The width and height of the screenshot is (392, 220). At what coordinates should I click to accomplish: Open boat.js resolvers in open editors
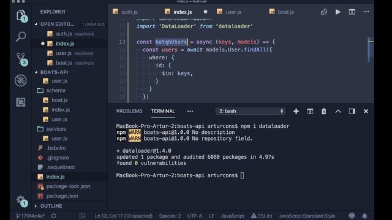(x=70, y=63)
